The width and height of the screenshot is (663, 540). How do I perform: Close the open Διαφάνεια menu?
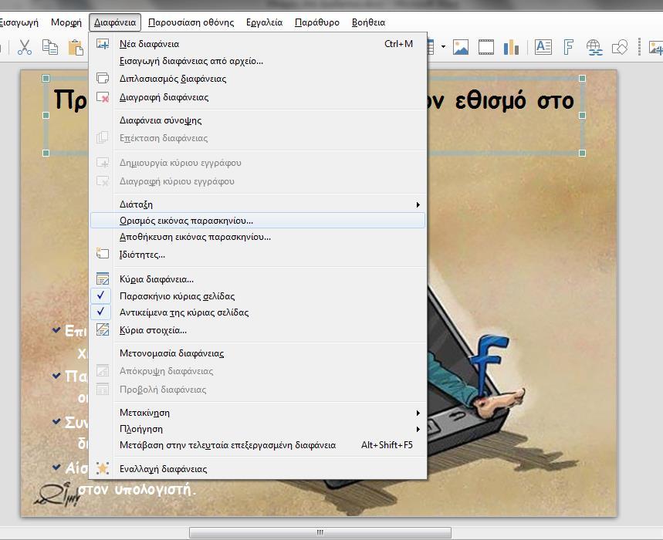pos(115,22)
